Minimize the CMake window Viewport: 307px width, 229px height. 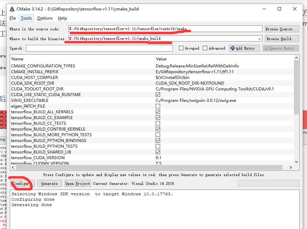point(264,9)
